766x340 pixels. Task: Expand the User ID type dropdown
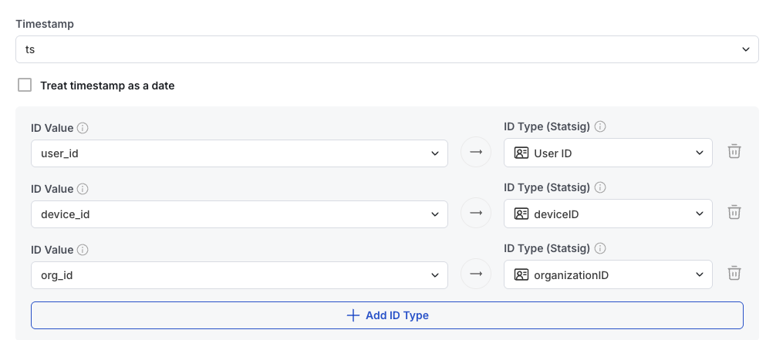coord(608,153)
